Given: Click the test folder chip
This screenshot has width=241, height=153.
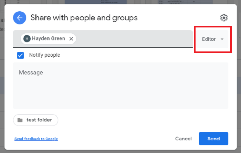Looking at the screenshot, I should pos(36,120).
